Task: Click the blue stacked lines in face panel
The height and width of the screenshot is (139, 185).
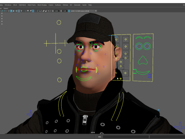Action: point(150,76)
